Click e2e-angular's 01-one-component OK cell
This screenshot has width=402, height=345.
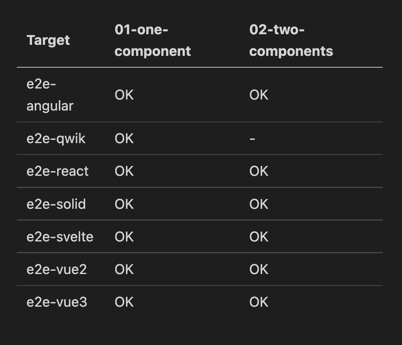pyautogui.click(x=124, y=95)
